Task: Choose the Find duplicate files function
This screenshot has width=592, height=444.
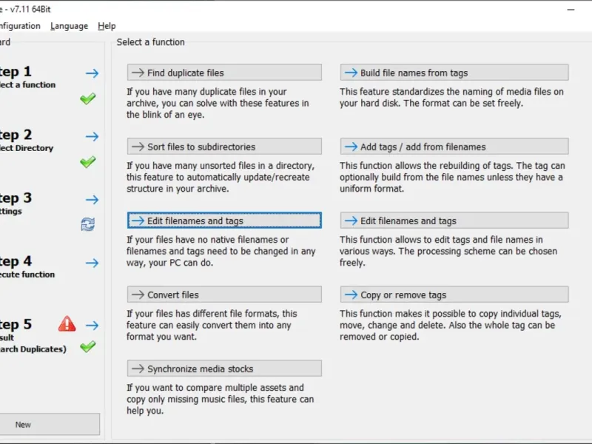Action: coord(224,73)
